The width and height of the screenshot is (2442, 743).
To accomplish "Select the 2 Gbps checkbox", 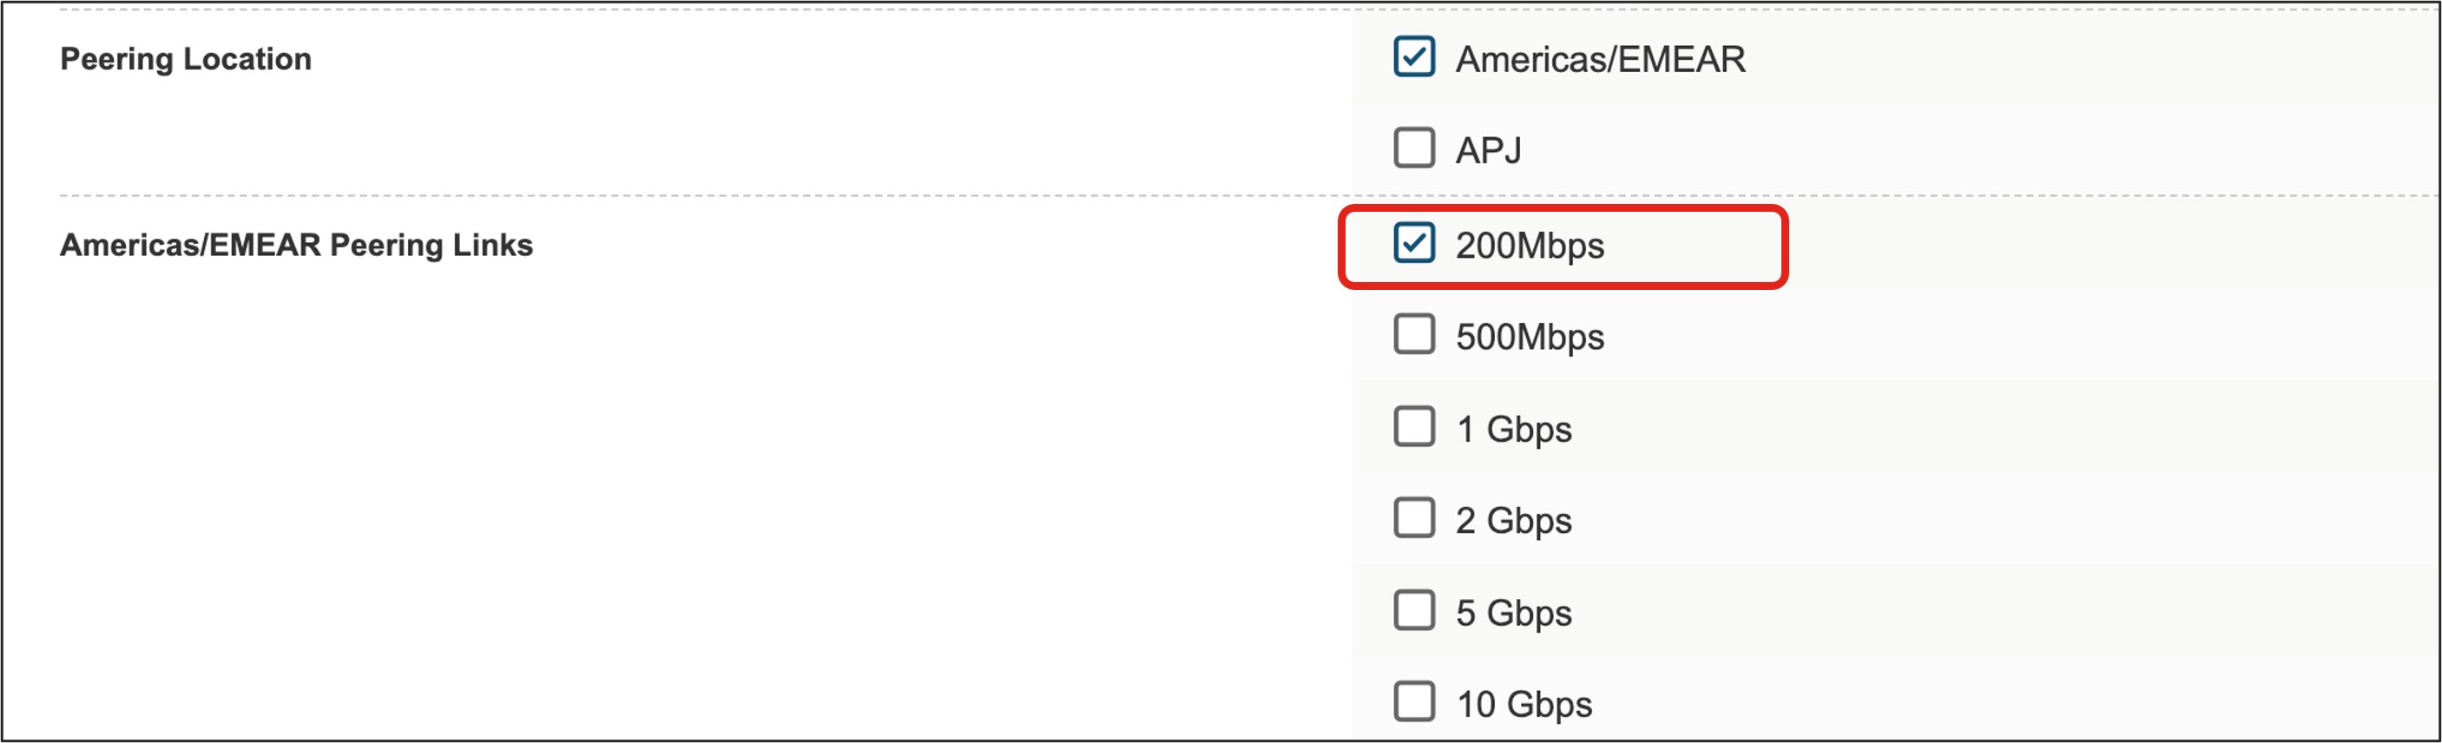I will [x=1413, y=518].
